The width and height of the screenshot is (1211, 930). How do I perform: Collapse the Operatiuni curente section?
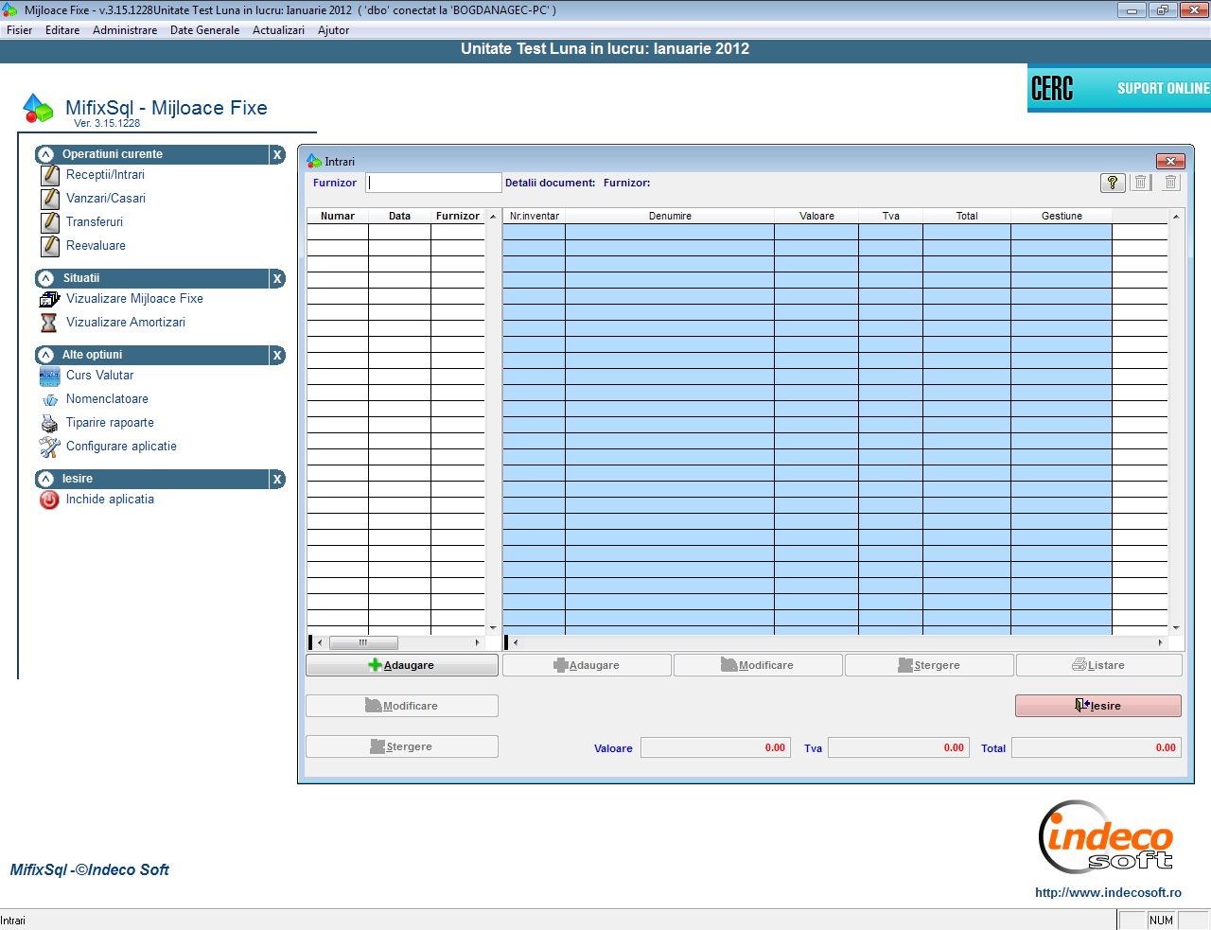pyautogui.click(x=45, y=154)
